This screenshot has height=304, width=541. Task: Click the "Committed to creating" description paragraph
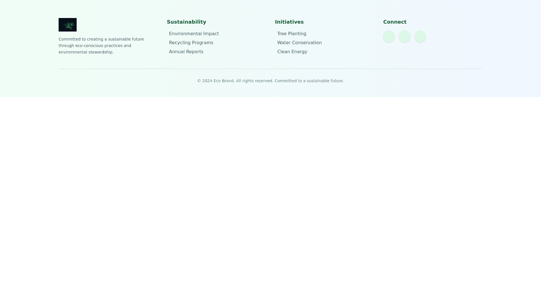[101, 39]
